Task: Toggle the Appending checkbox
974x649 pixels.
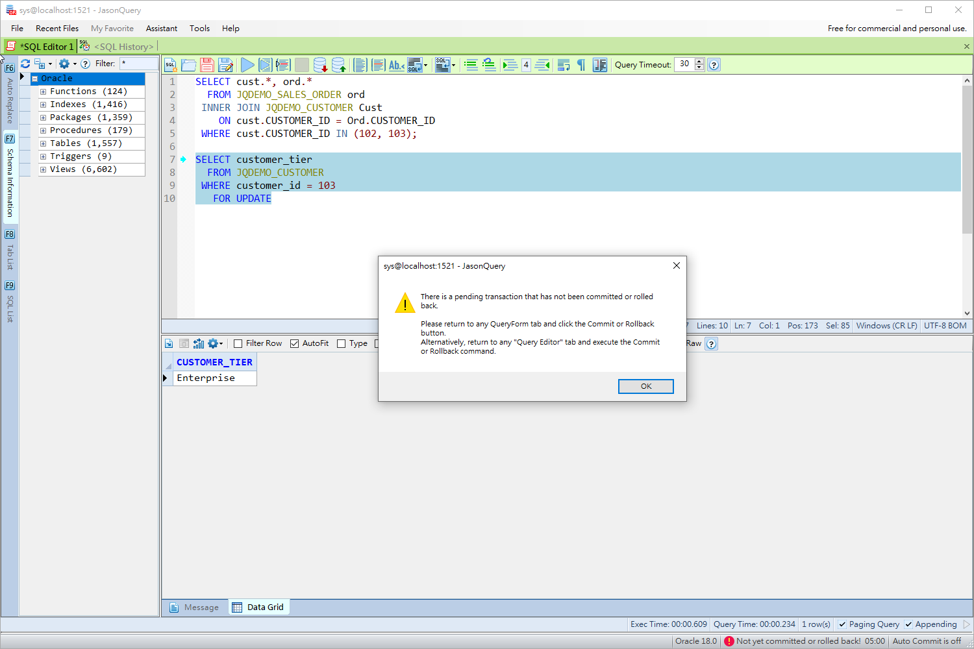Action: pos(908,624)
